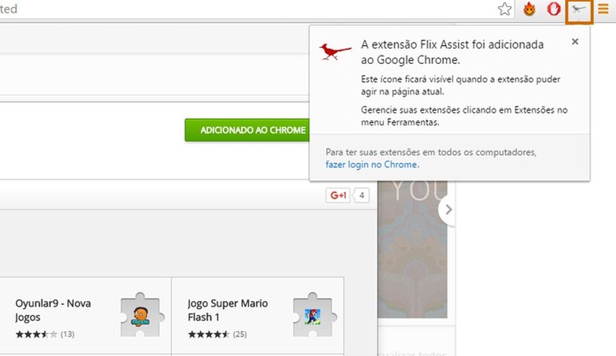This screenshot has height=356, width=616.
Task: Open the Oyunlar9 - Nova Jogos extension card
Action: pos(85,317)
